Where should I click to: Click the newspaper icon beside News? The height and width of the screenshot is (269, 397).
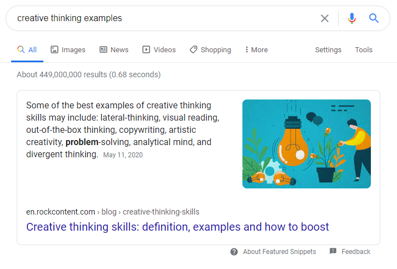pyautogui.click(x=103, y=49)
